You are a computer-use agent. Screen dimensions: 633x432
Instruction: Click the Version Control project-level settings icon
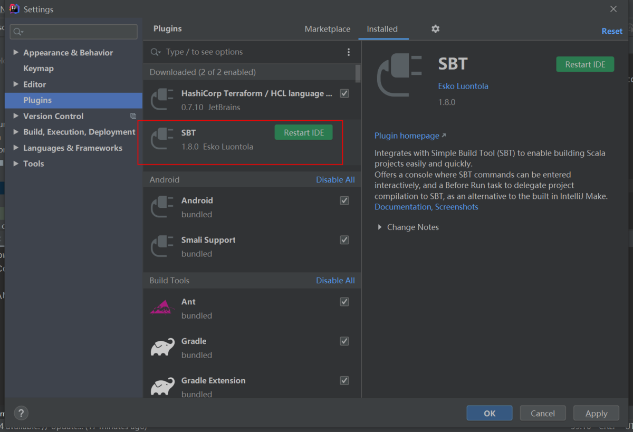(133, 116)
